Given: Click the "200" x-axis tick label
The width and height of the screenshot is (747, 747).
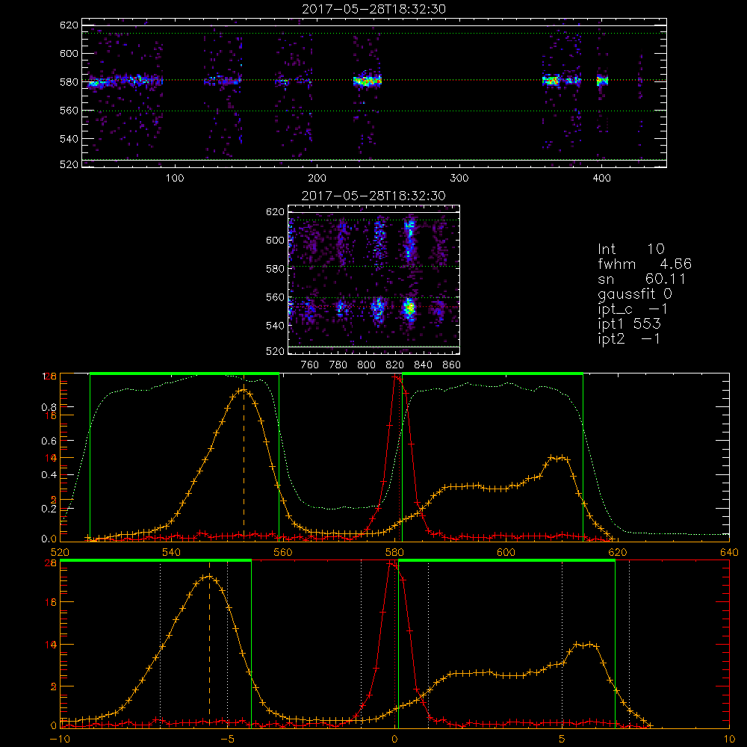Looking at the screenshot, I should (x=317, y=179).
